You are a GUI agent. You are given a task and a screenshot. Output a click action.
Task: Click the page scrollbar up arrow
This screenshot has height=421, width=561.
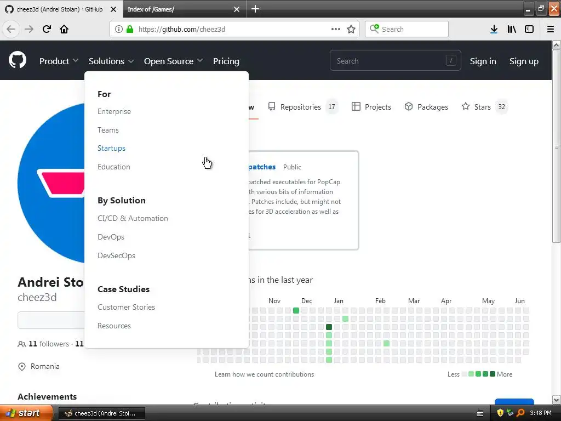(x=557, y=45)
